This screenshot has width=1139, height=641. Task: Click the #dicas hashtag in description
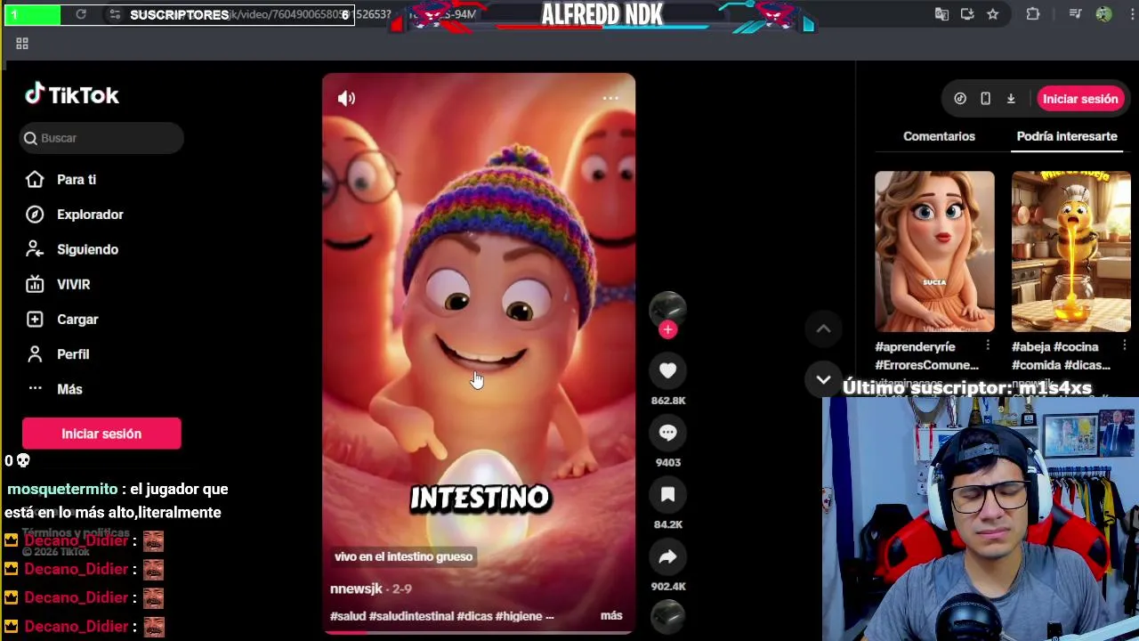coord(473,616)
